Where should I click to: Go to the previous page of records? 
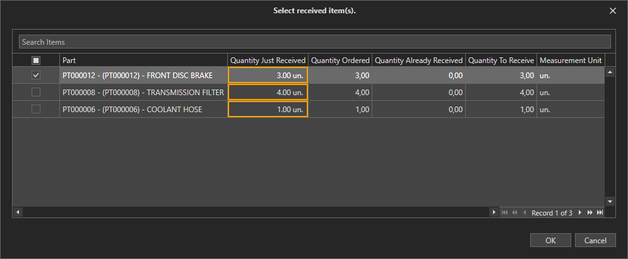[x=514, y=213]
